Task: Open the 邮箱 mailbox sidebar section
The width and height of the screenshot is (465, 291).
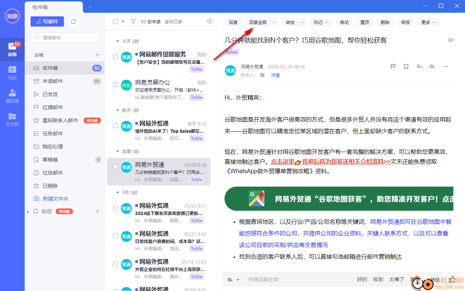Action: [x=12, y=50]
